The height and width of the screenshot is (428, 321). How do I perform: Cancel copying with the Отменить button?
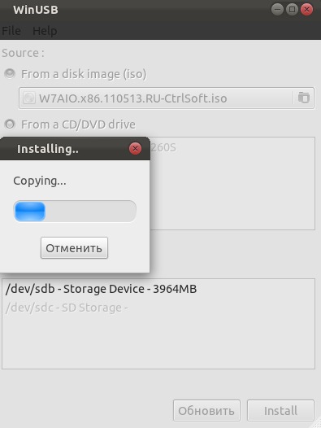(74, 248)
